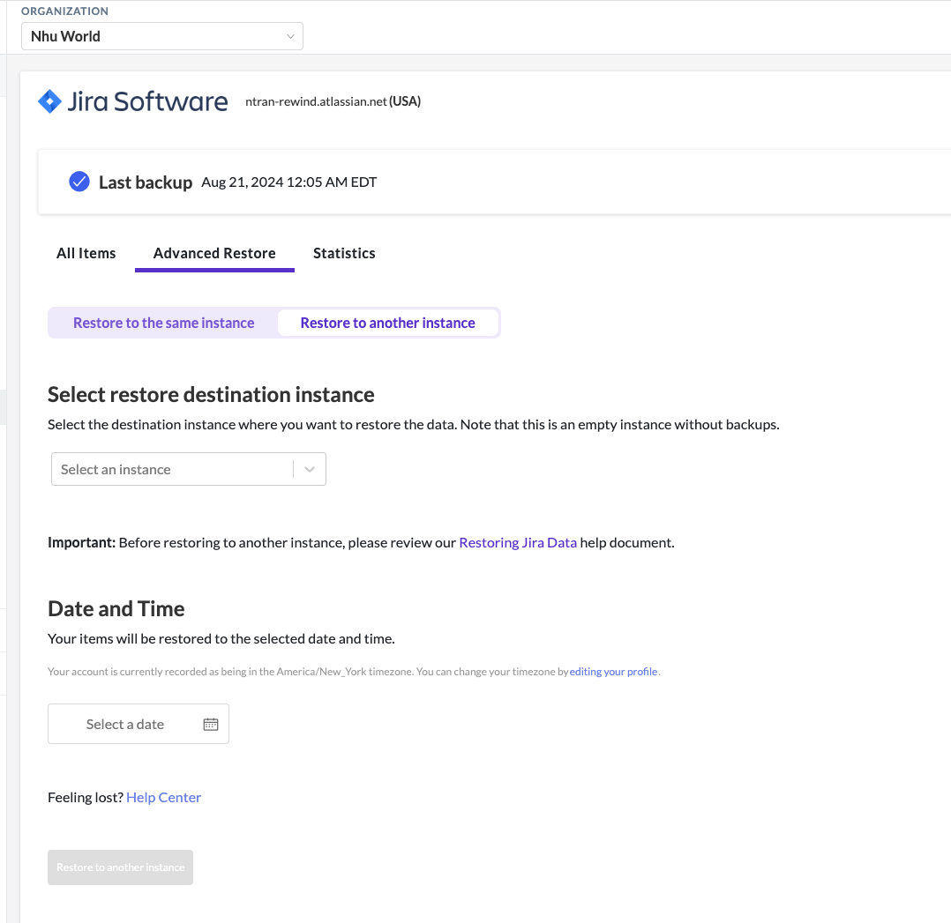This screenshot has width=951, height=923.
Task: Click the "Select a date" field
Action: [124, 723]
